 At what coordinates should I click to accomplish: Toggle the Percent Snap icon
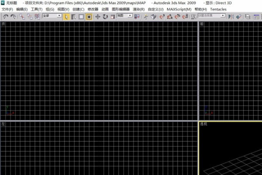pos(177,17)
